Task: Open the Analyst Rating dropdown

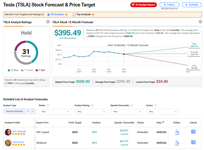Action: click(91, 111)
